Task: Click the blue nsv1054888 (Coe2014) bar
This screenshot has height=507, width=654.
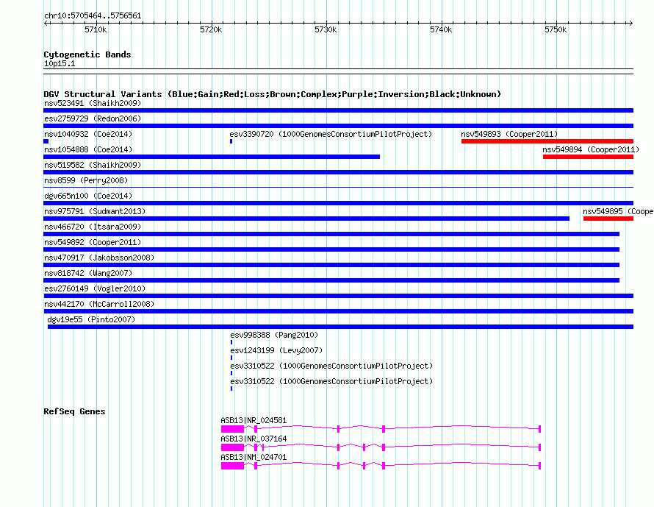Action: coord(212,157)
